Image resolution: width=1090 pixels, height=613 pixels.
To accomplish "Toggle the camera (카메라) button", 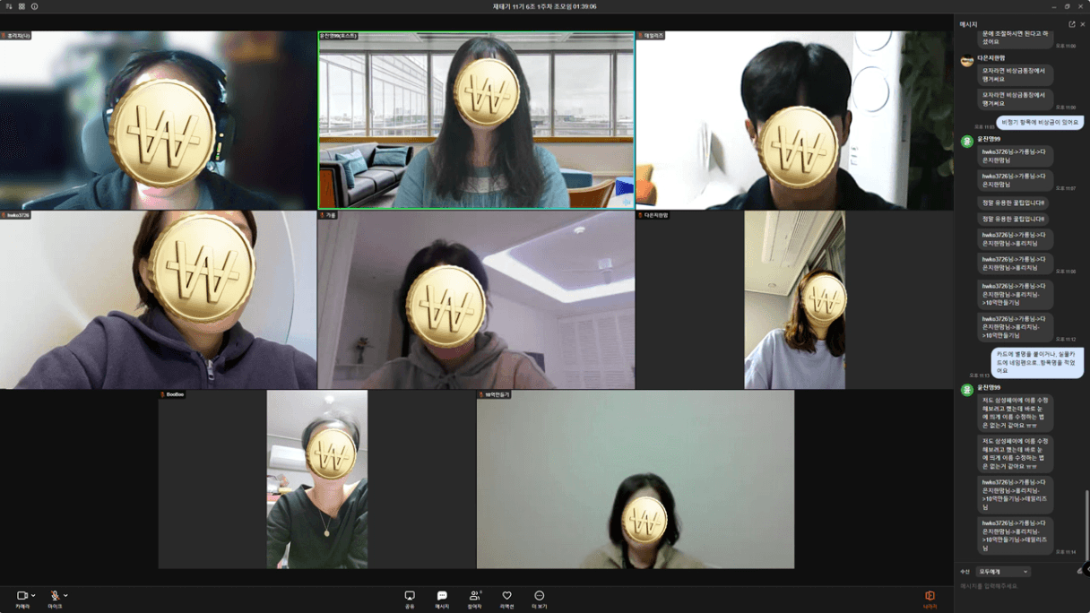I will [22, 598].
